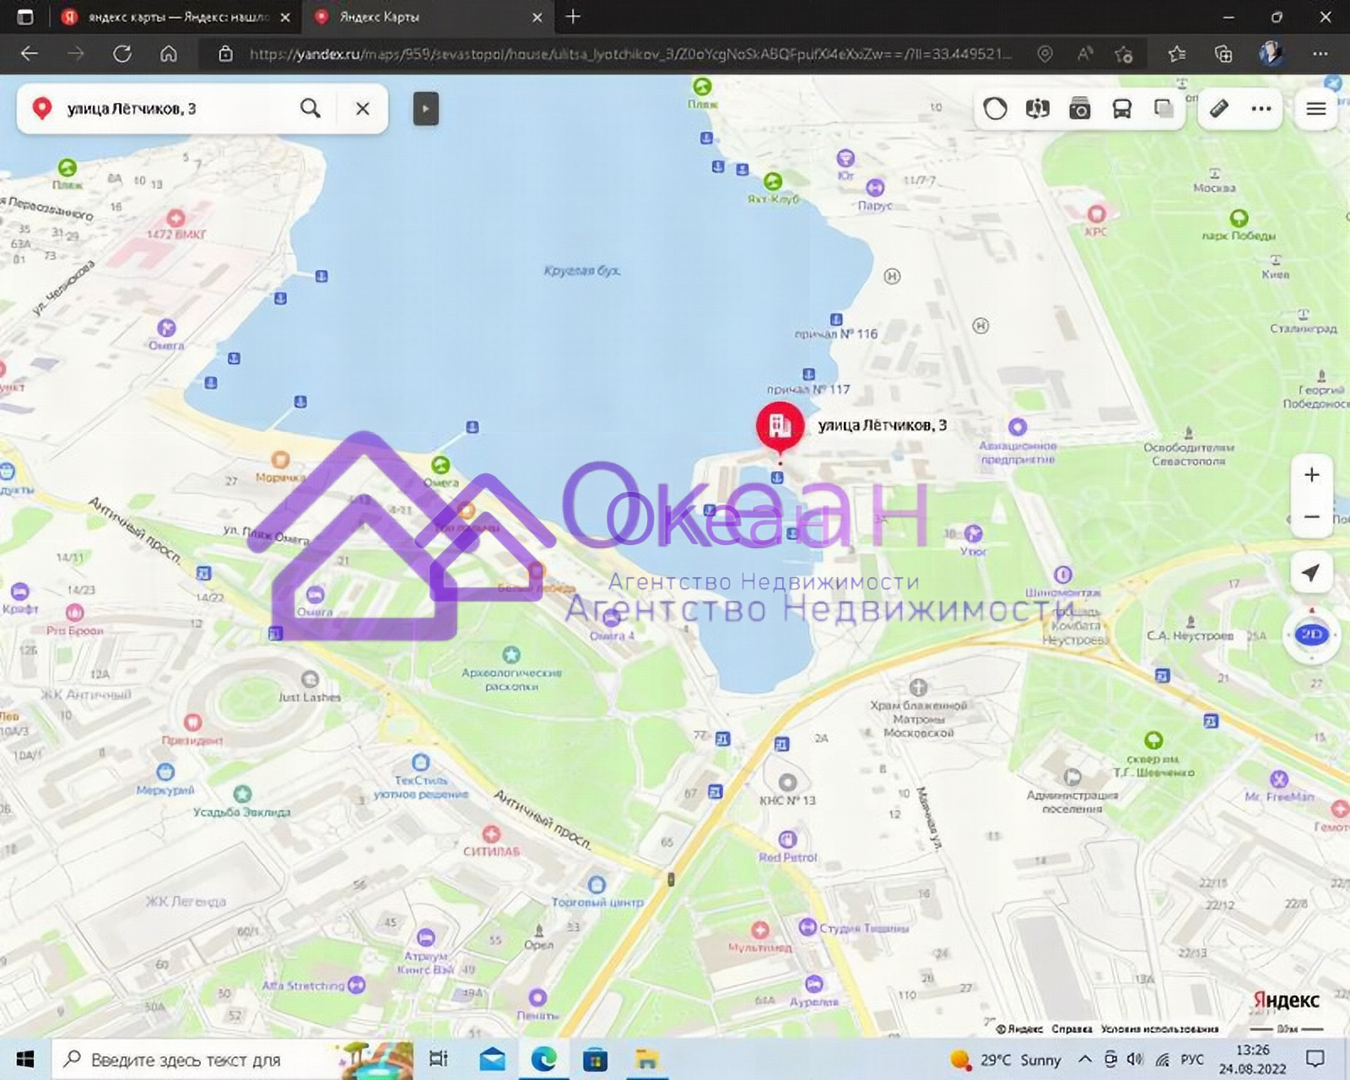Enable the public transport bus layer
Viewport: 1350px width, 1080px height.
point(1122,109)
